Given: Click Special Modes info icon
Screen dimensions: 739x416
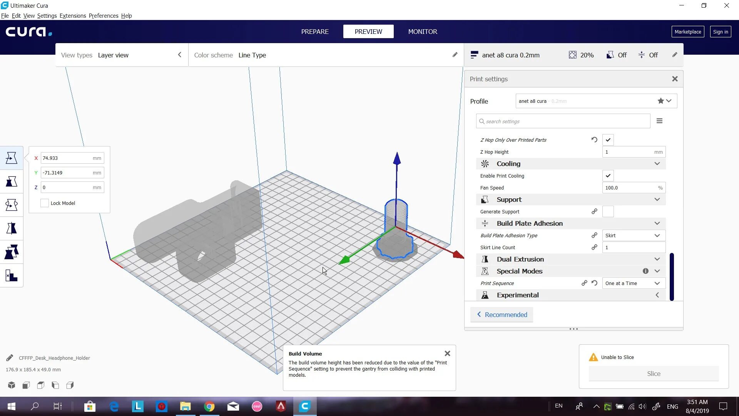Looking at the screenshot, I should [x=645, y=271].
